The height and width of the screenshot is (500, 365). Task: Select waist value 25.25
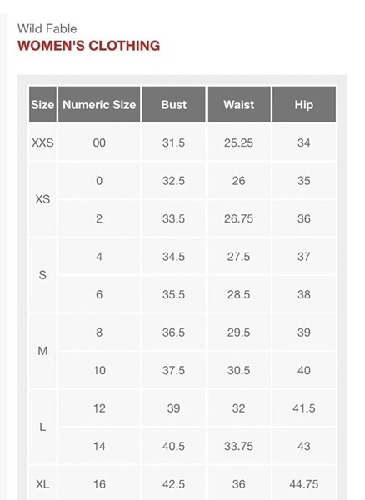(239, 142)
